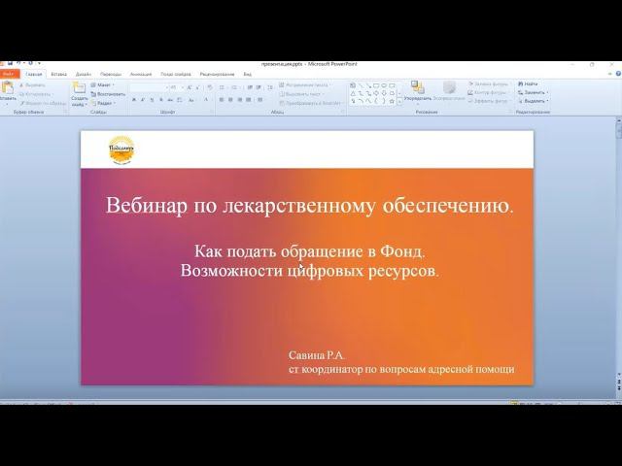Click the Paste (Вставить) clipboard icon
This screenshot has width=622, height=466.
click(x=9, y=89)
